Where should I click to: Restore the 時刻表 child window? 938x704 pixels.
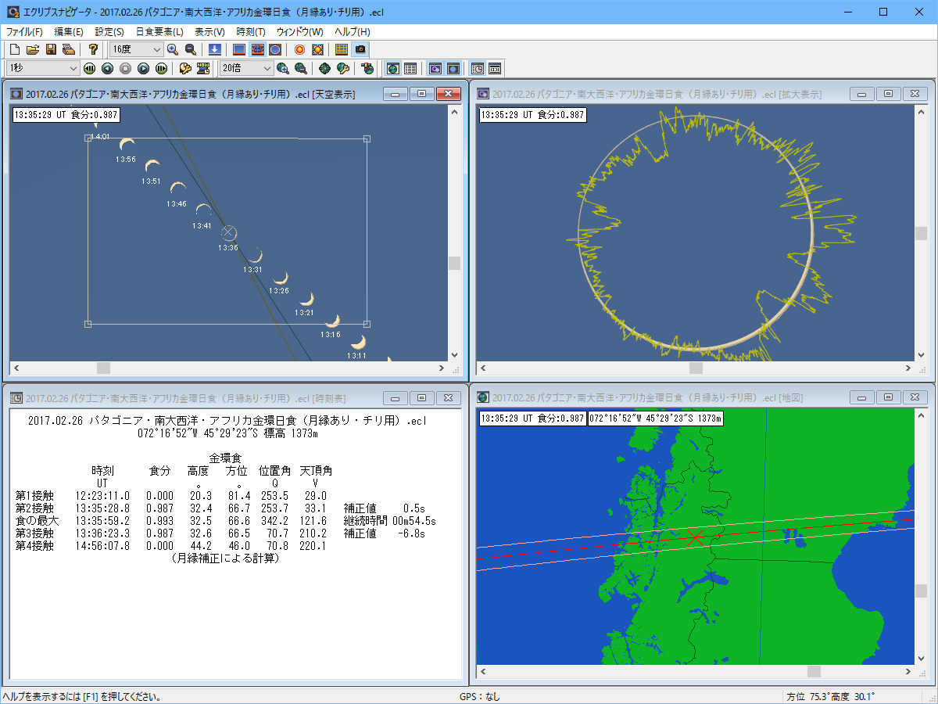421,397
